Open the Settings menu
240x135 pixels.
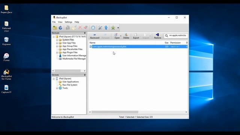pos(68,22)
